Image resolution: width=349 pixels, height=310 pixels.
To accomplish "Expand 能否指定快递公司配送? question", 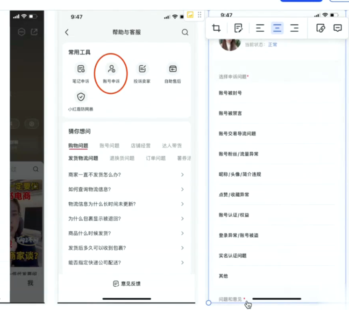I will pos(126,262).
